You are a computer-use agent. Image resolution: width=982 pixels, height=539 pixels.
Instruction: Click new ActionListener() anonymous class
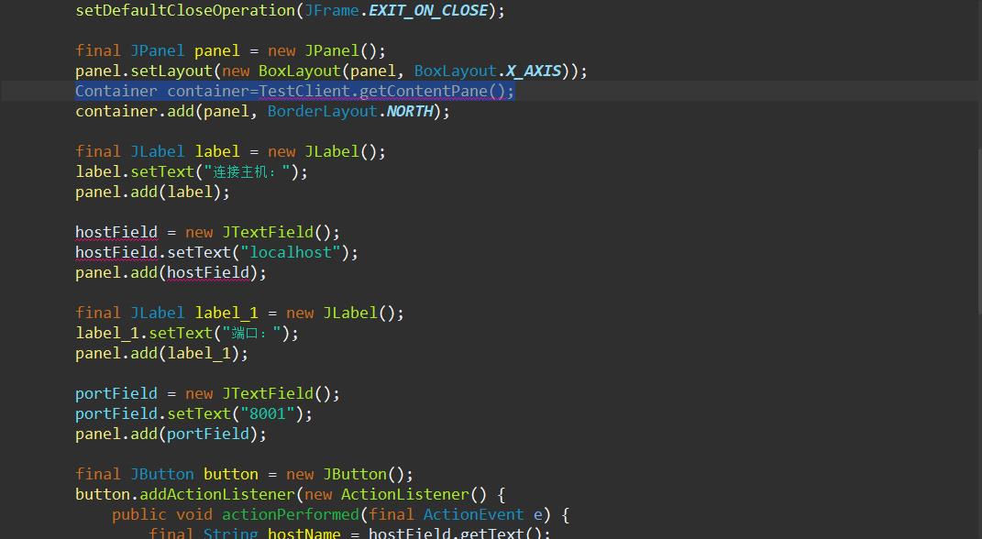coord(395,495)
